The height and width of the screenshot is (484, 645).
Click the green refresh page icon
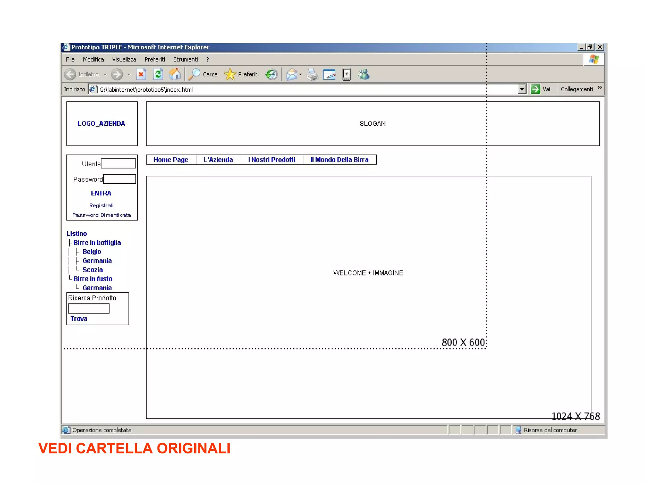point(158,74)
